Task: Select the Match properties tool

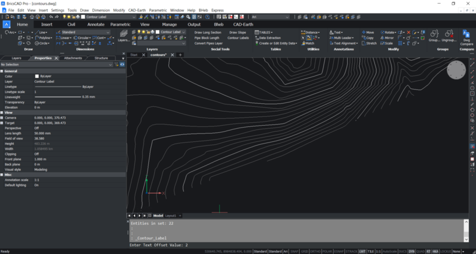Action: [309, 43]
